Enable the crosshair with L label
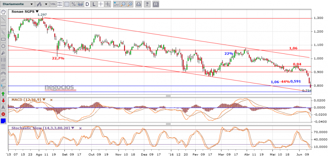This screenshot has width=328, height=157. [x=108, y=4]
